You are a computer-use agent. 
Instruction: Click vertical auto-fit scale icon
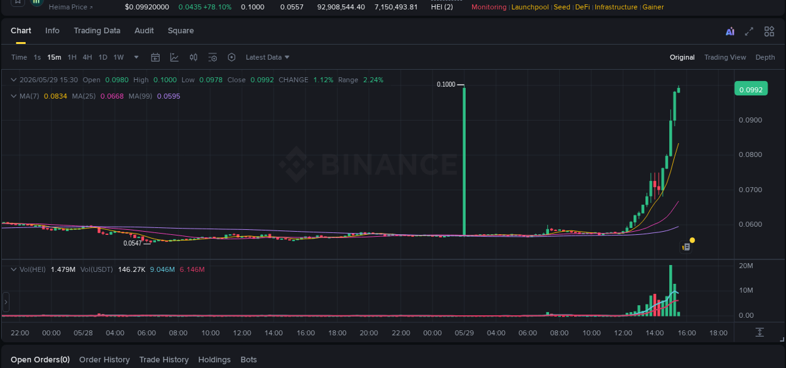coord(760,332)
